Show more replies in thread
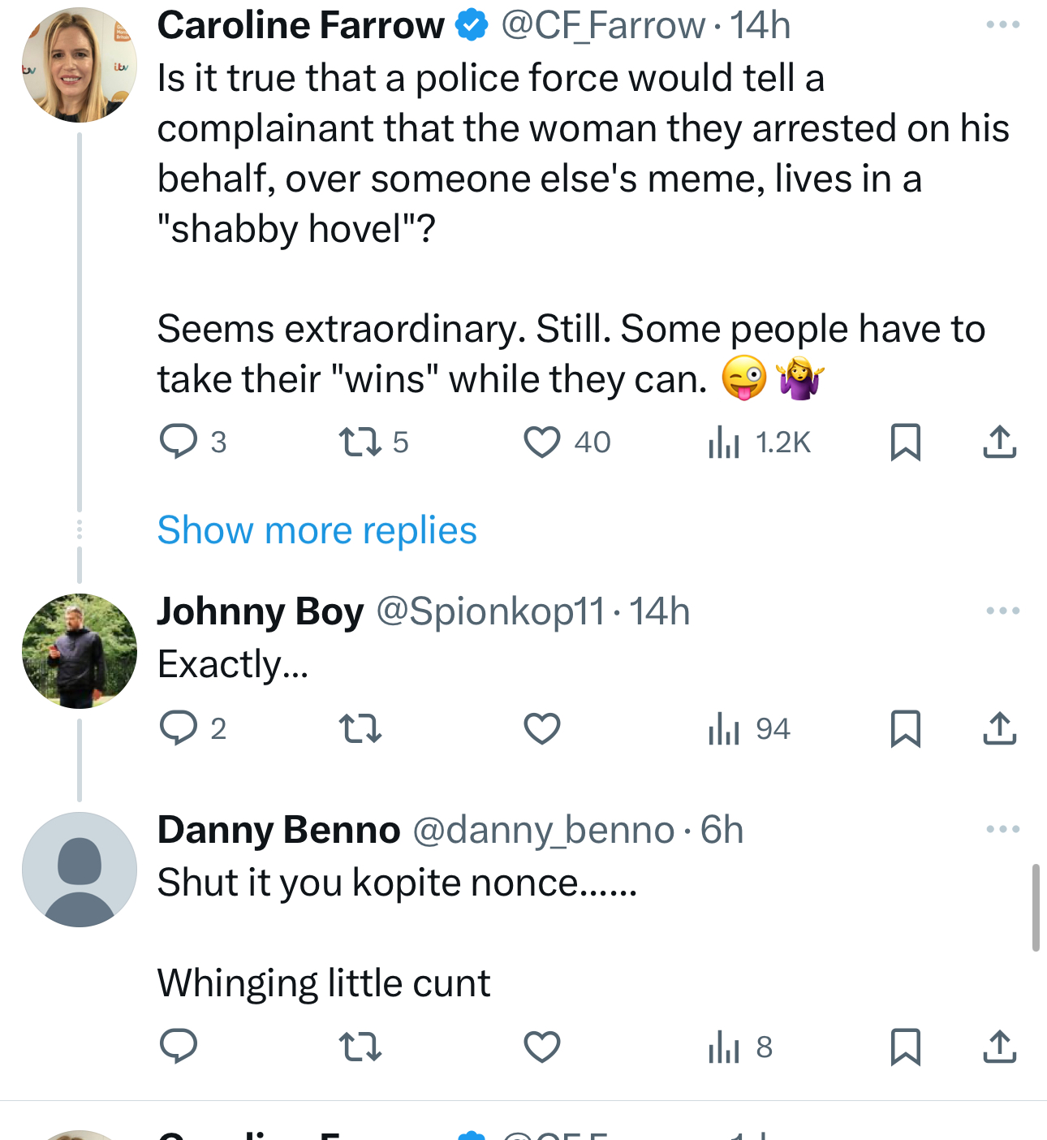This screenshot has width=1047, height=1140. 317,530
